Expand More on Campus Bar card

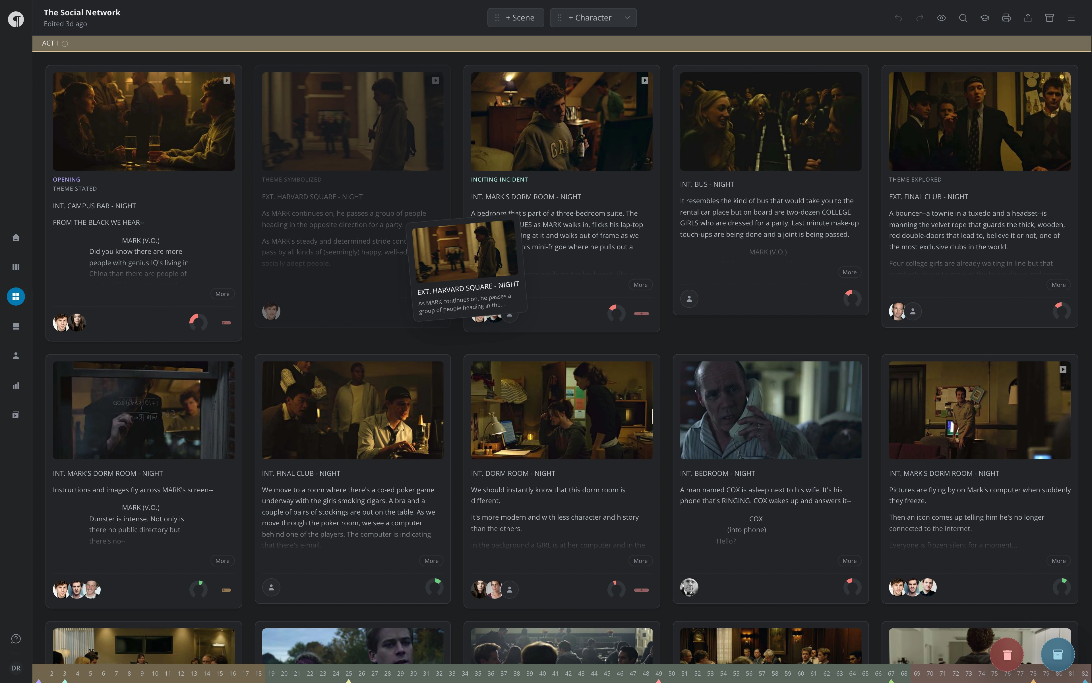(222, 294)
